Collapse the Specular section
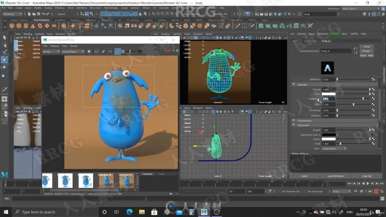 pos(293,84)
